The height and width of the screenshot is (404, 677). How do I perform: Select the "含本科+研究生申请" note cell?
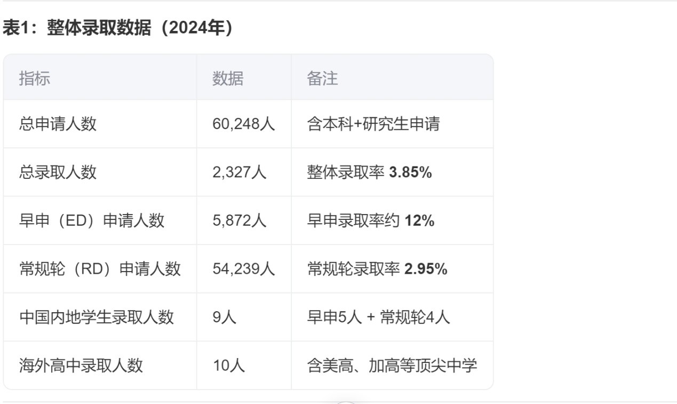coord(373,124)
